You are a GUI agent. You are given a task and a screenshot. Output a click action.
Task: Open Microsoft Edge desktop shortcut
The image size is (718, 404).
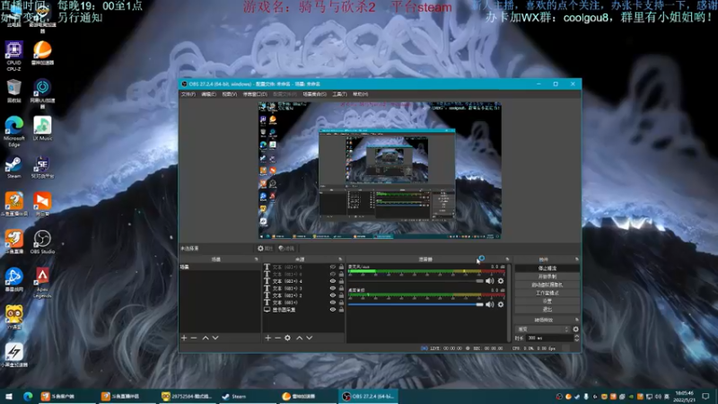click(14, 131)
